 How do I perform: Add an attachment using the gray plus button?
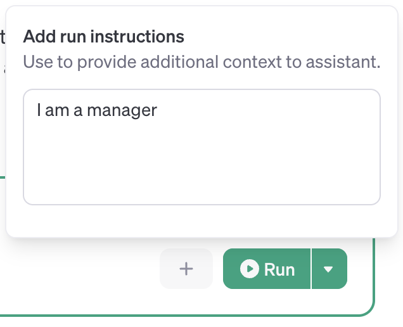186,269
